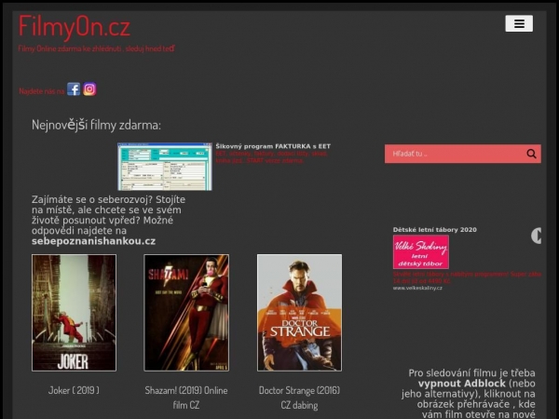Open www.velkeskaliny.cz link
559x419 pixels.
(417, 288)
